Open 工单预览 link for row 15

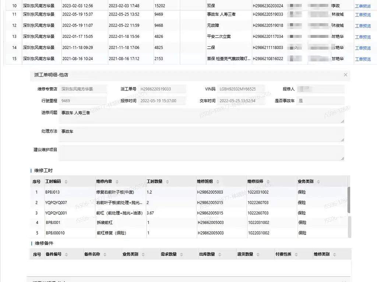click(363, 59)
